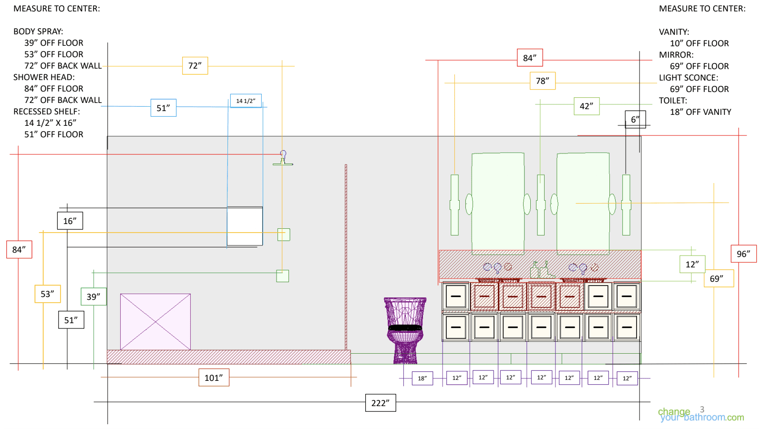Click the SHOWER HEAD: heading
The width and height of the screenshot is (762, 429).
[44, 77]
